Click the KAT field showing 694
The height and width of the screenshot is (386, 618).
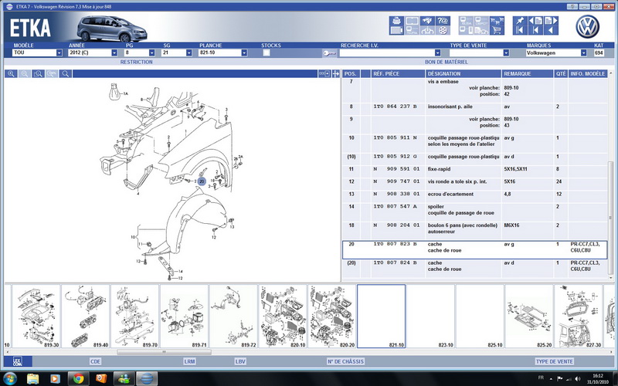[x=599, y=52]
